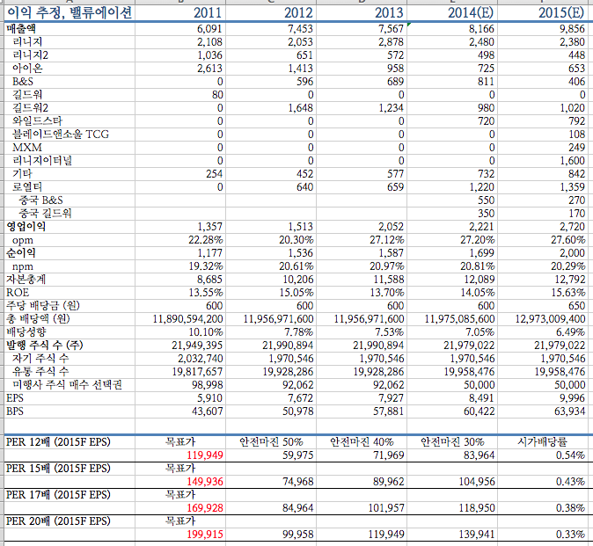This screenshot has width=593, height=546.
Task: Select the 'PER 12배 (2015F EPS)' label
Action: point(58,442)
